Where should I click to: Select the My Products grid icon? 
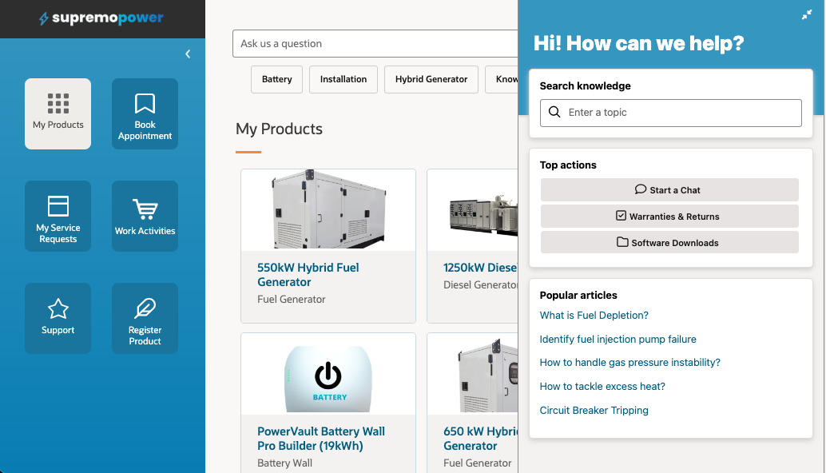tap(58, 105)
